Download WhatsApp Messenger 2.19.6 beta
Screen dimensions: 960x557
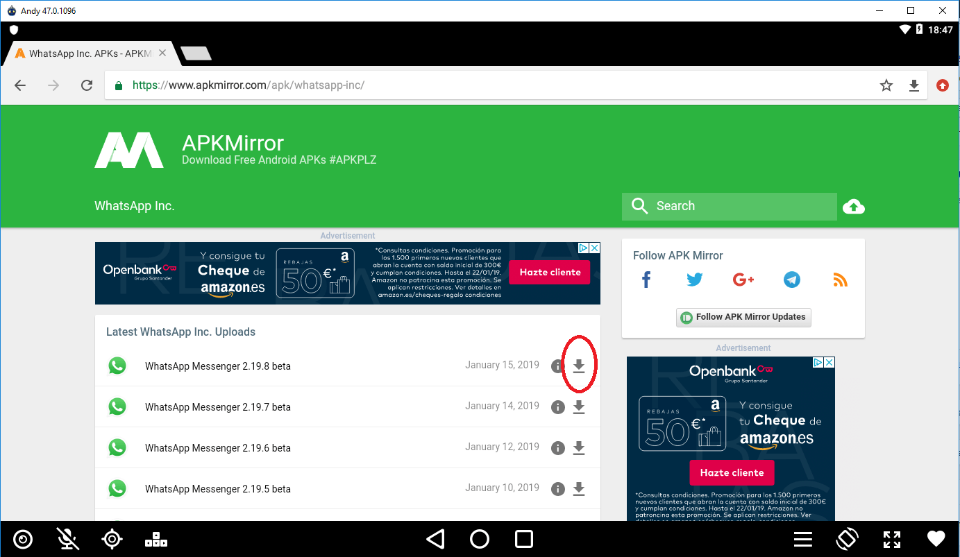(579, 448)
